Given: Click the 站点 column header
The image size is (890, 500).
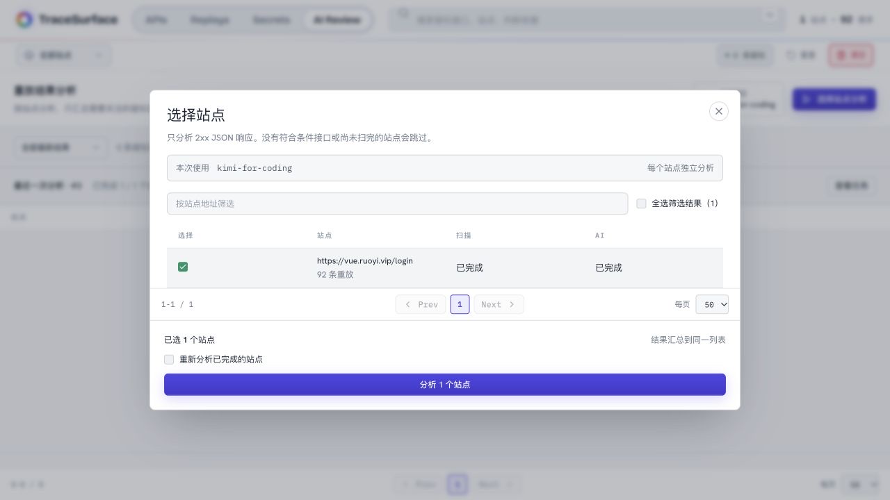Looking at the screenshot, I should (x=325, y=235).
